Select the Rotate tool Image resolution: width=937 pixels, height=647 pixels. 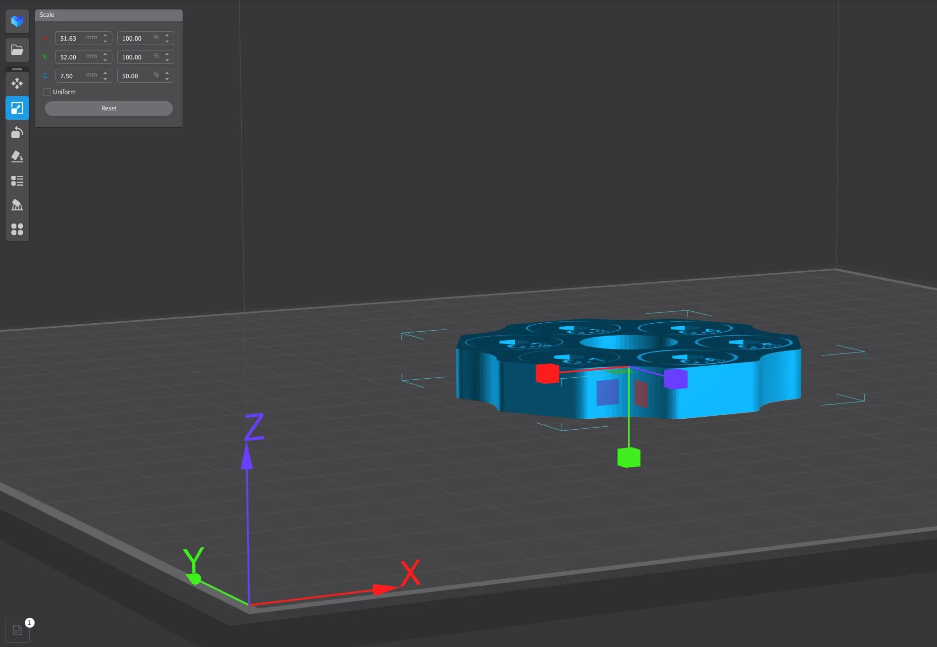pos(17,133)
